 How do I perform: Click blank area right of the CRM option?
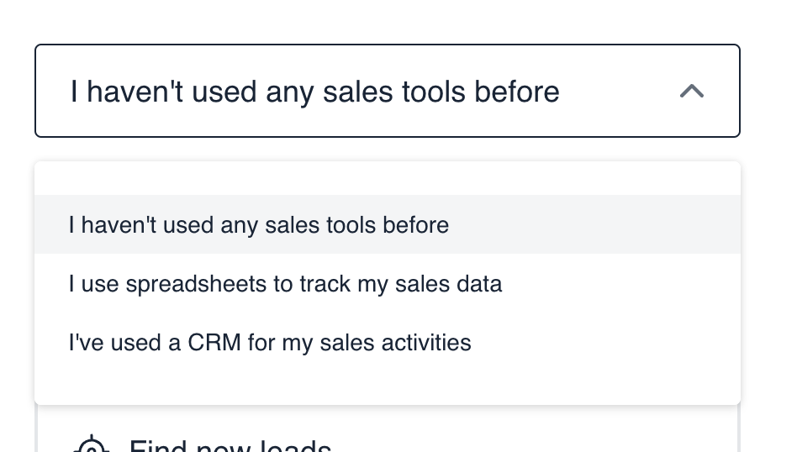point(604,342)
